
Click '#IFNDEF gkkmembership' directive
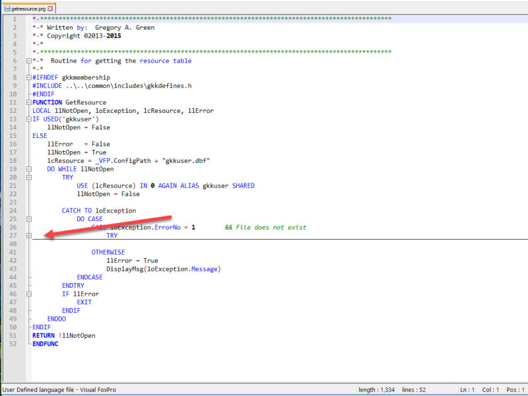71,77
